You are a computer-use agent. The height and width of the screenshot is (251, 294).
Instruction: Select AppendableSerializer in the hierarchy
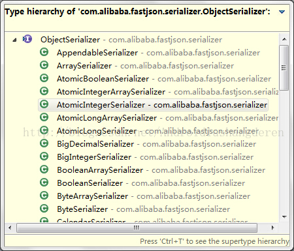coord(158,53)
